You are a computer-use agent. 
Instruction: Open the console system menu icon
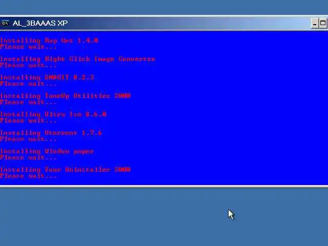pyautogui.click(x=5, y=23)
